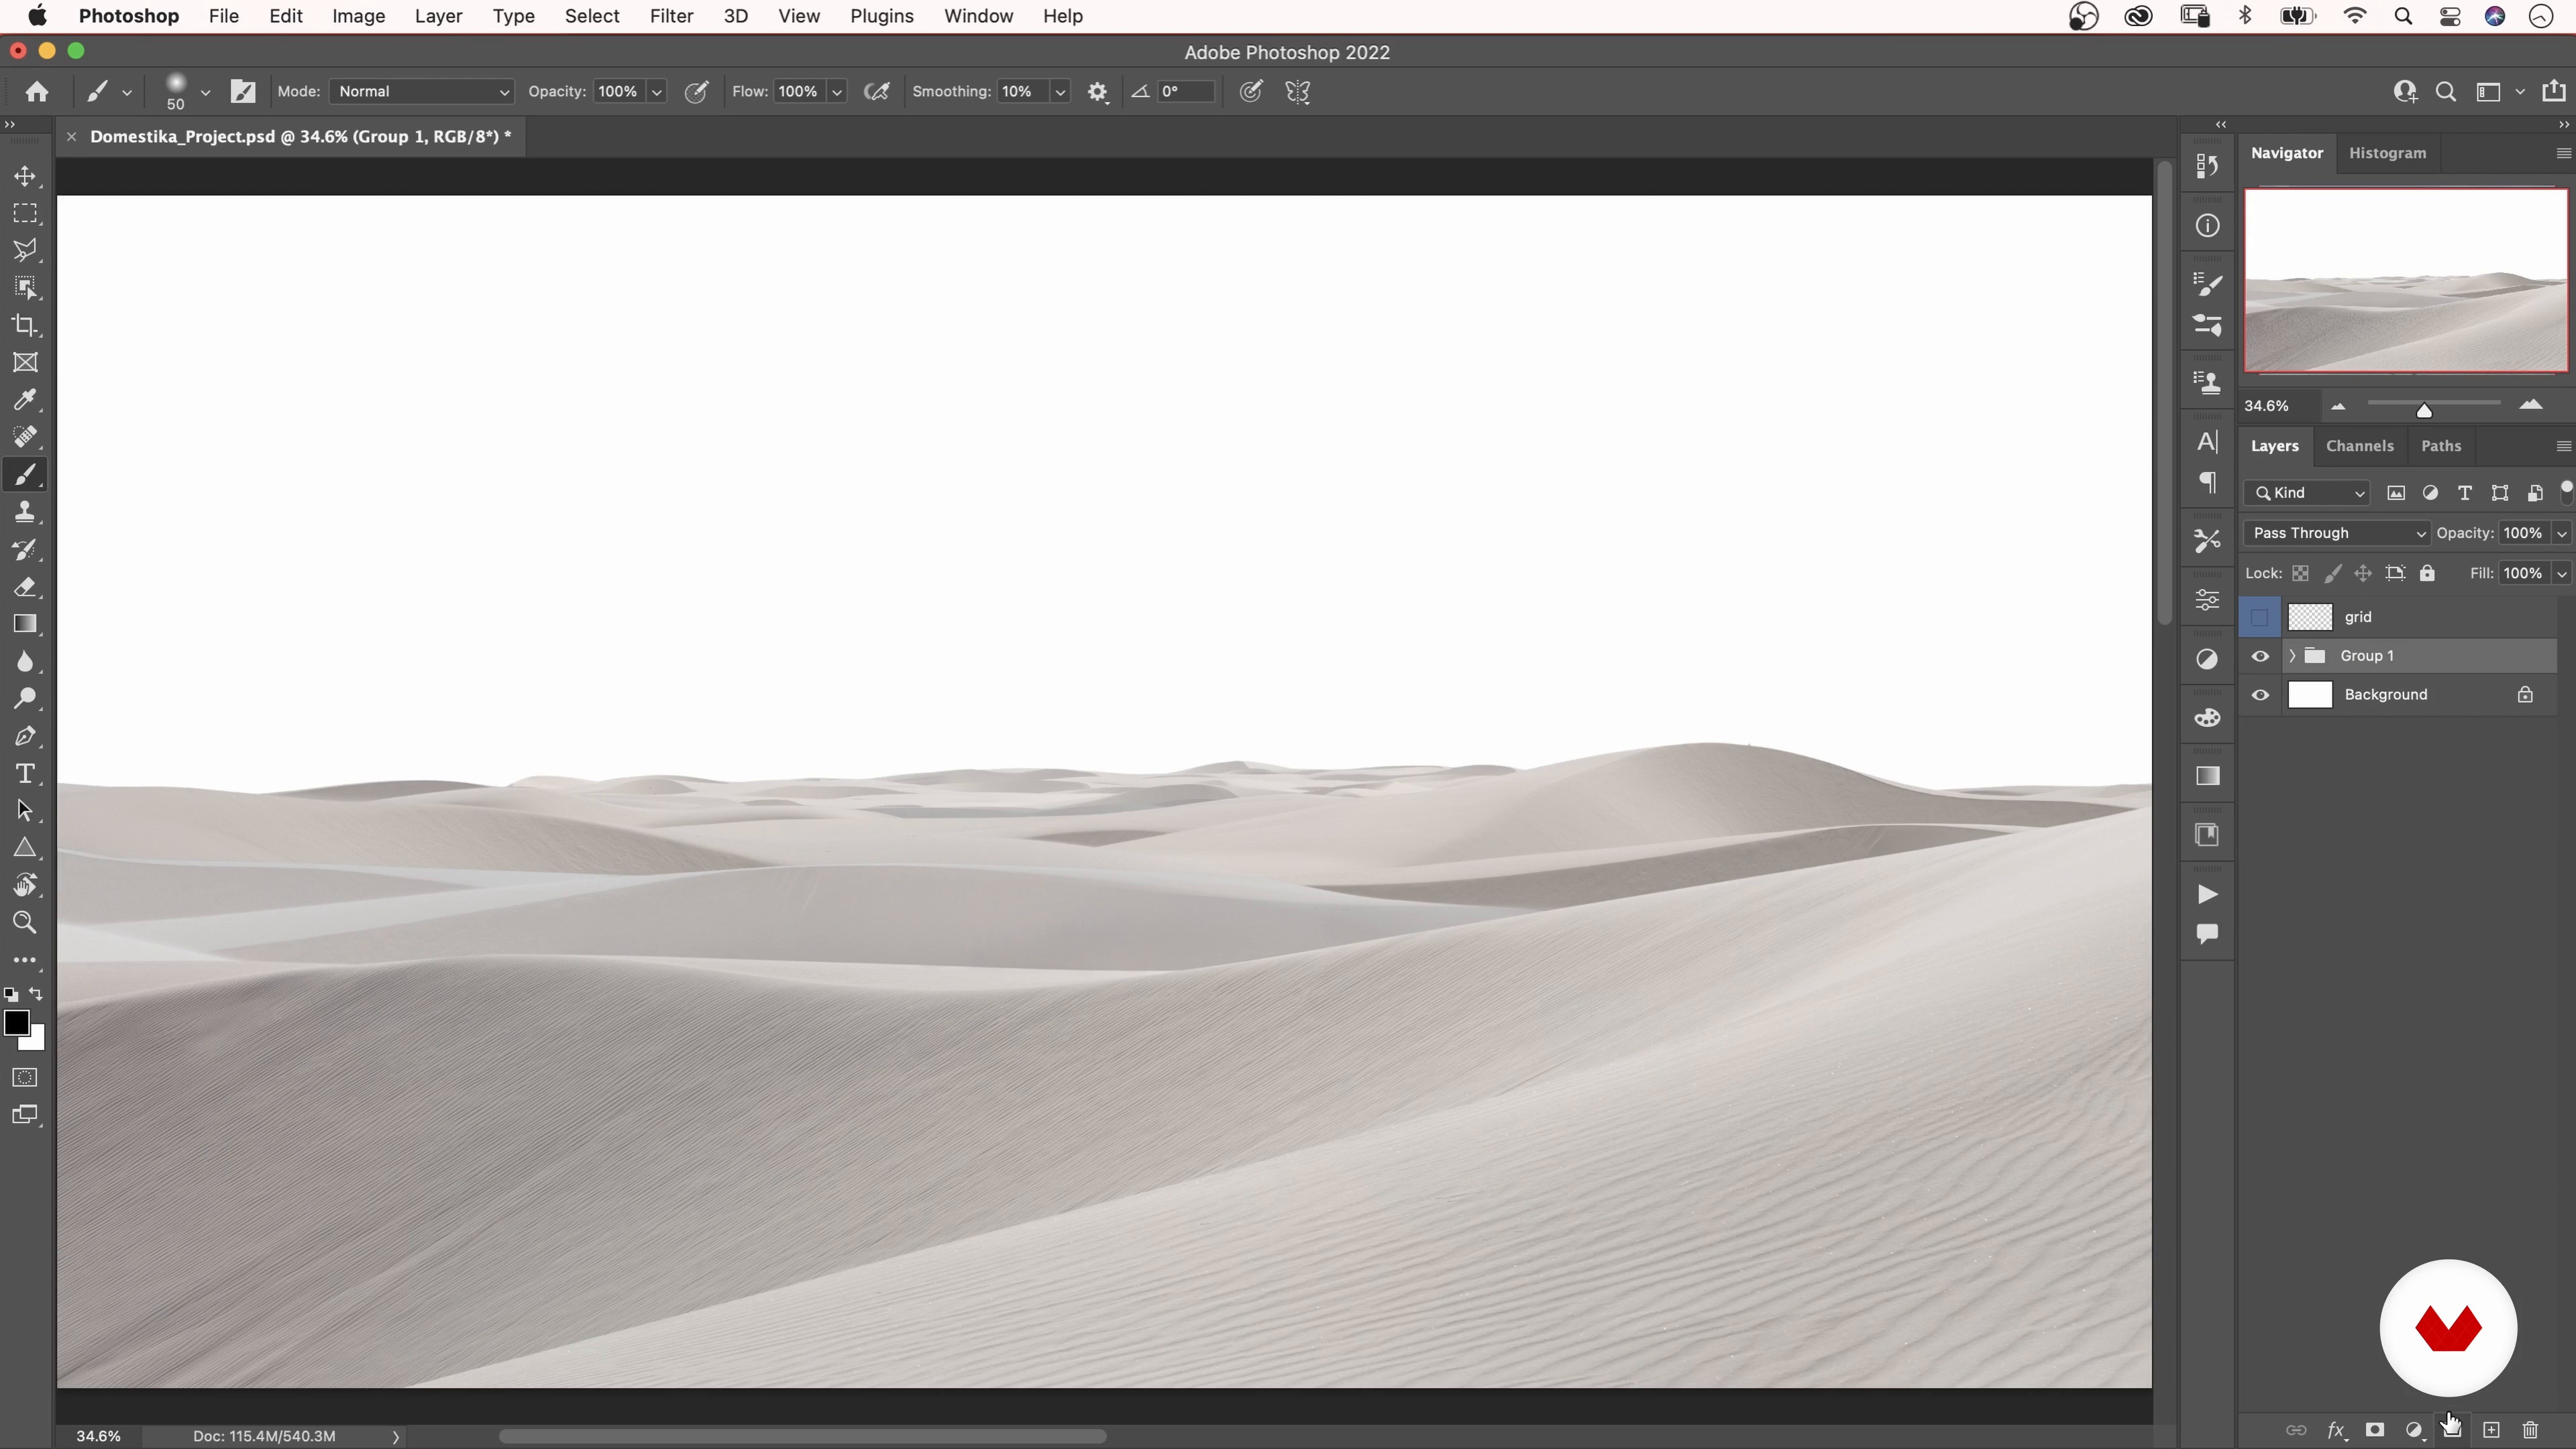
Task: Toggle lock all for layer
Action: [x=2427, y=573]
